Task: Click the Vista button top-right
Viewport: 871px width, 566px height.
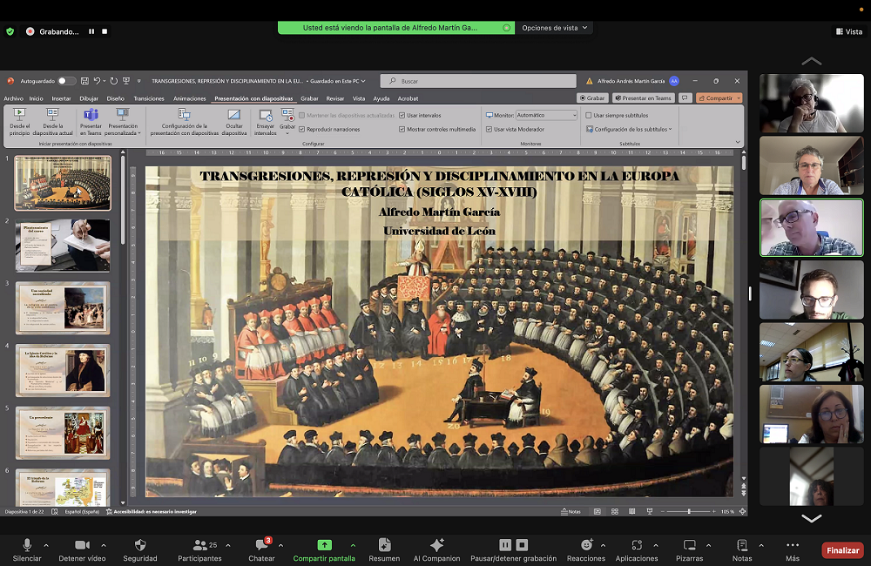Action: [x=849, y=31]
